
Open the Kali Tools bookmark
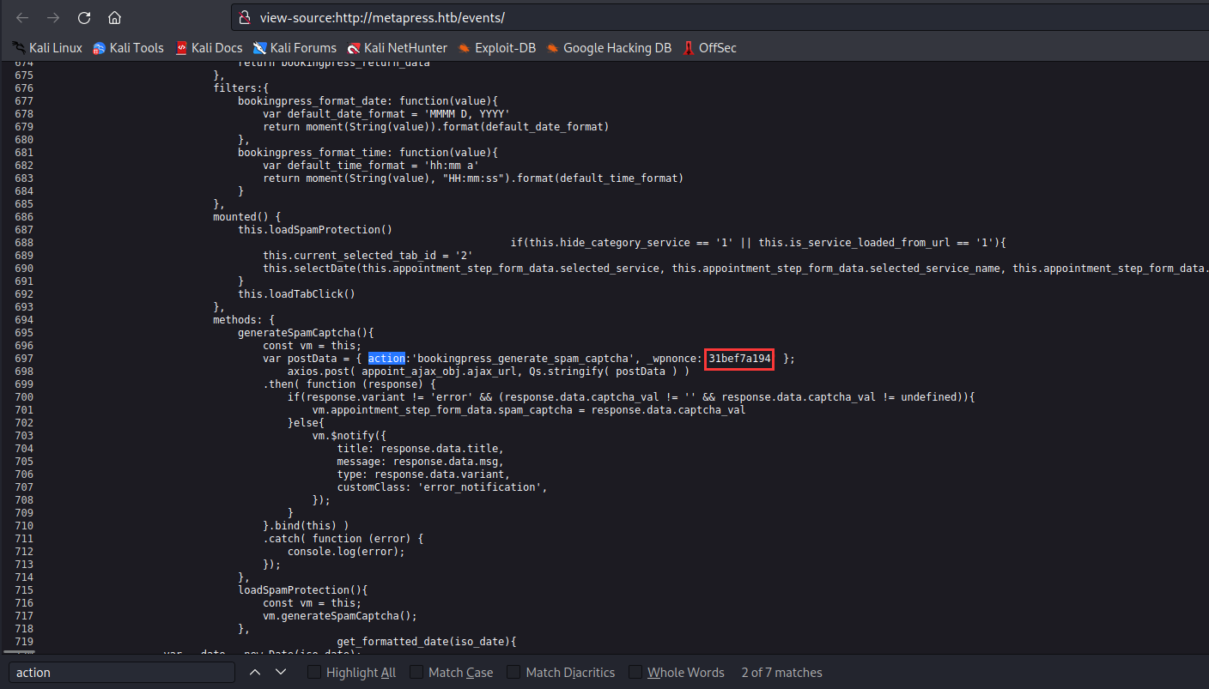coord(128,48)
